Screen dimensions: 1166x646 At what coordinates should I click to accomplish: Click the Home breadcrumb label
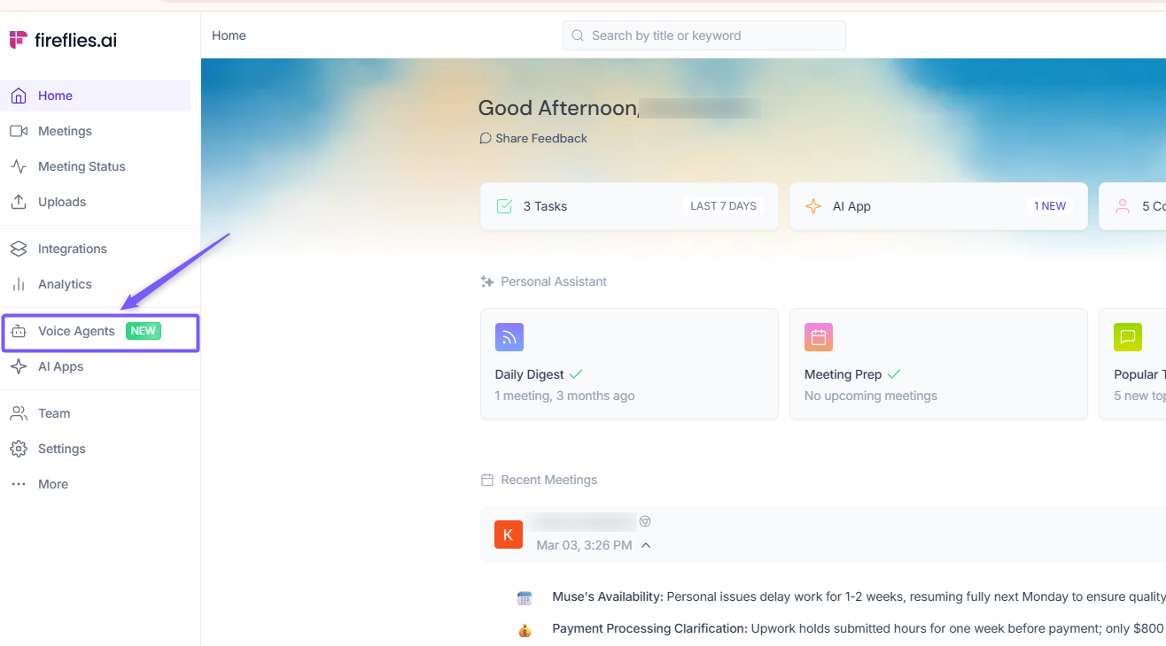pos(229,35)
